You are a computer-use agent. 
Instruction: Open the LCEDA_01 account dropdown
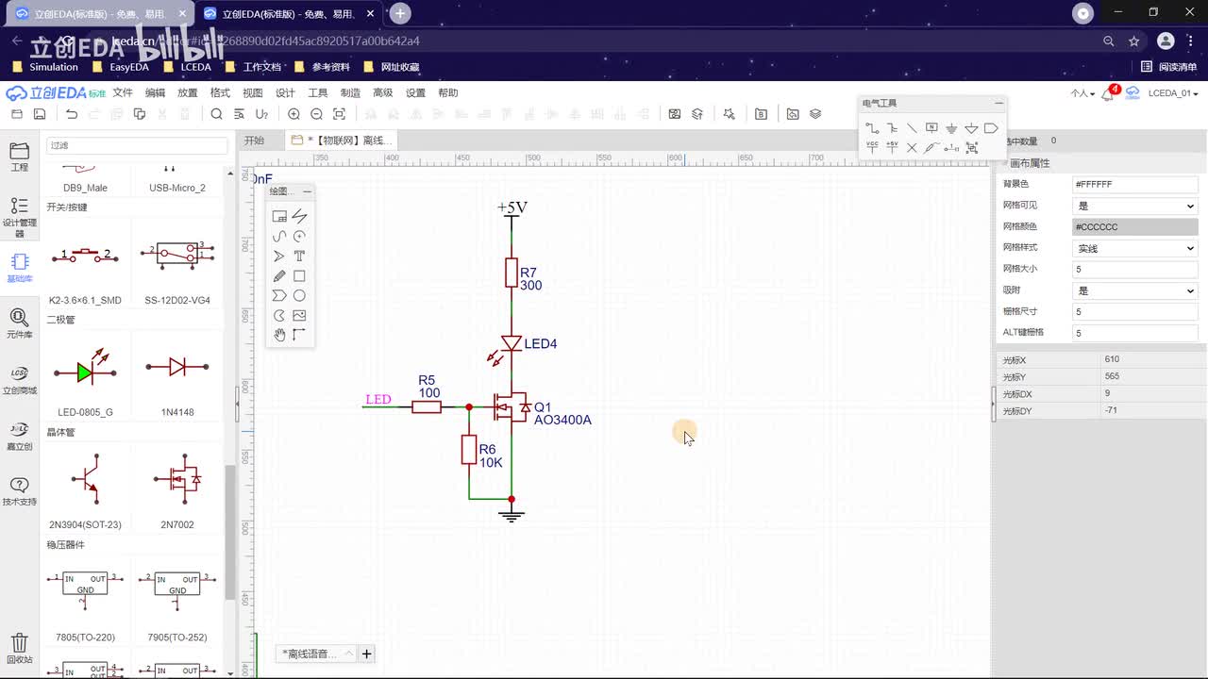1175,93
